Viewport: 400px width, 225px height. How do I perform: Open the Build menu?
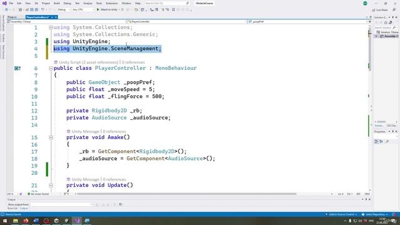tap(57, 3)
